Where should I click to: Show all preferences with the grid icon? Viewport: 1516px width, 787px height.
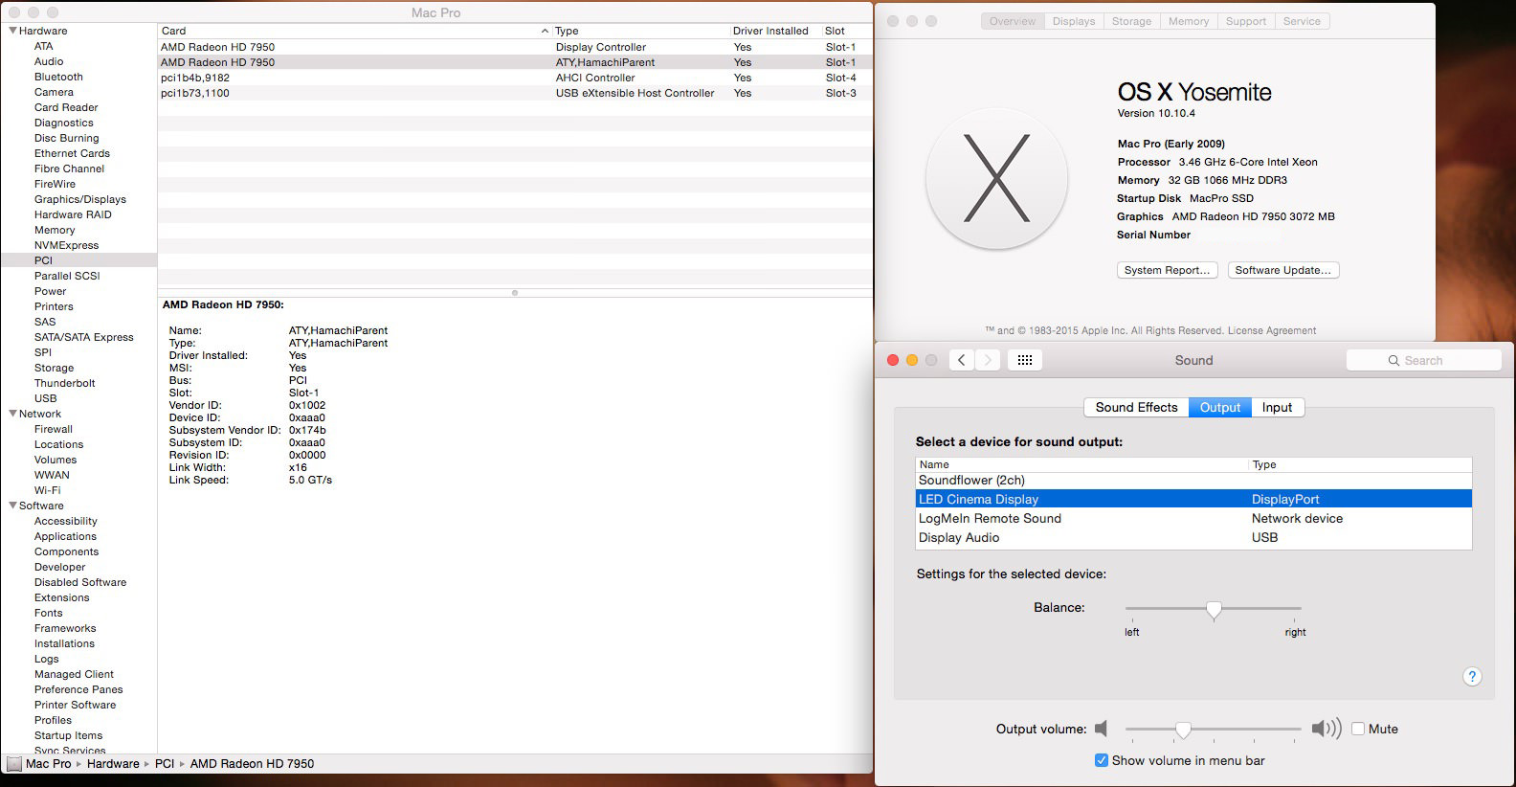pos(1024,360)
